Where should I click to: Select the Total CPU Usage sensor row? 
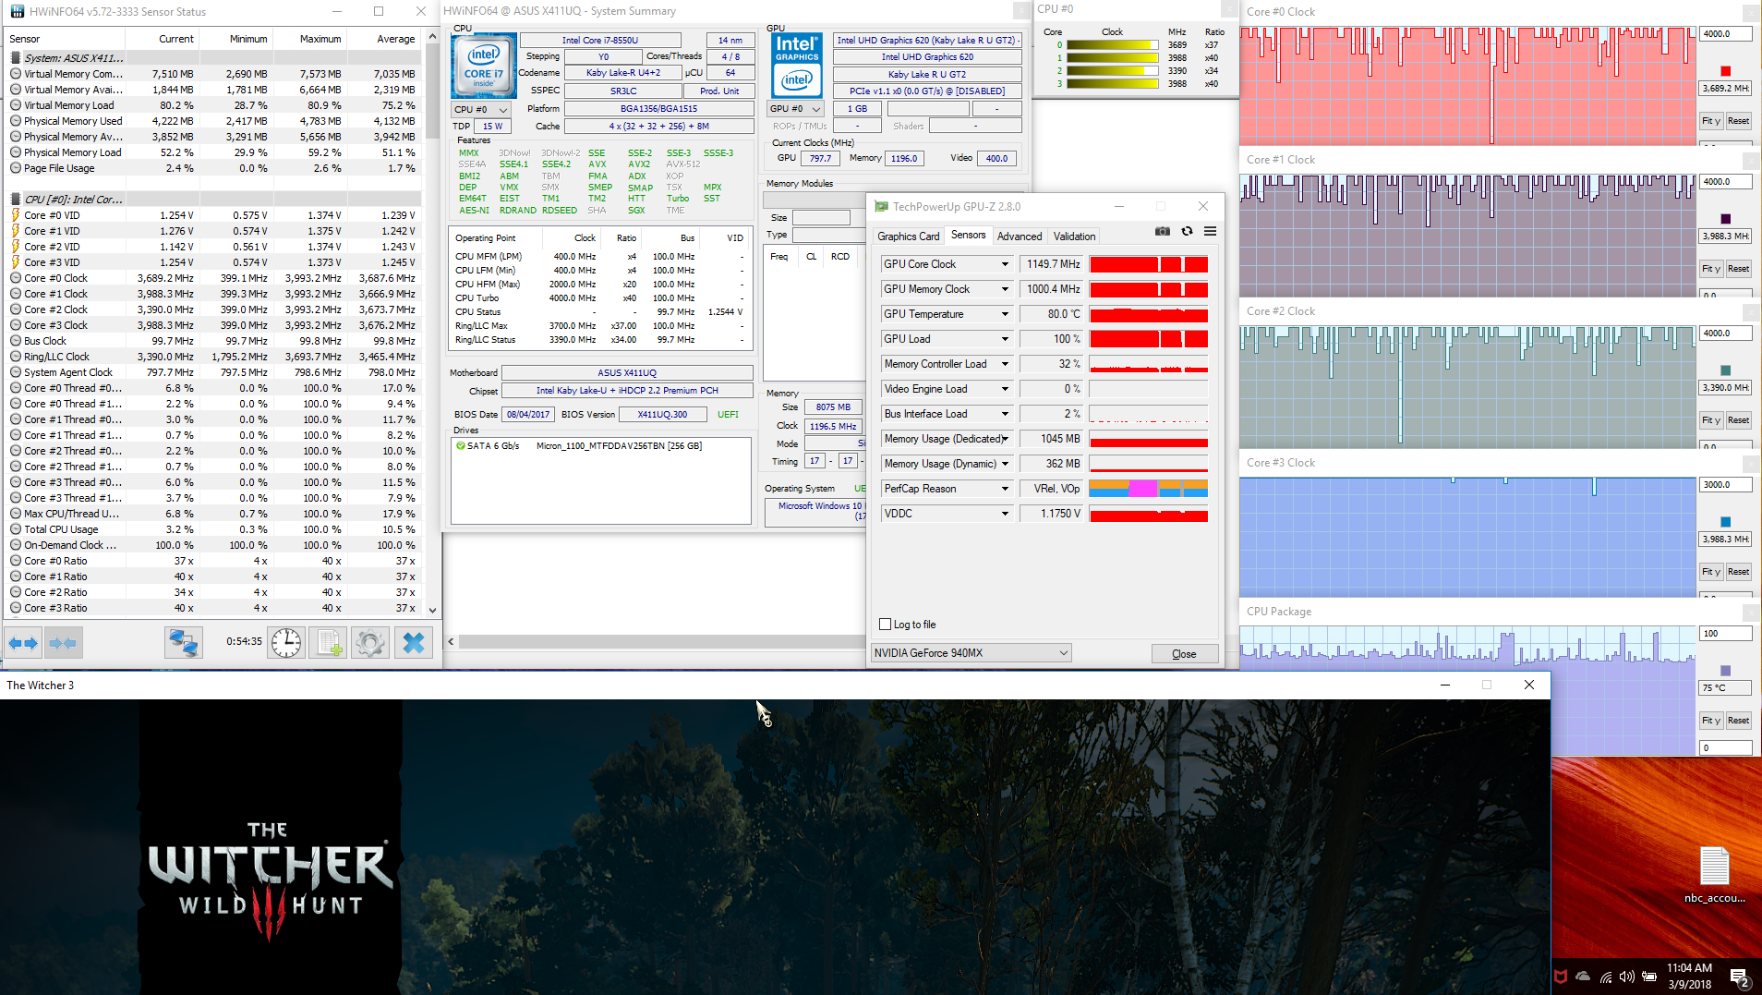coord(213,529)
